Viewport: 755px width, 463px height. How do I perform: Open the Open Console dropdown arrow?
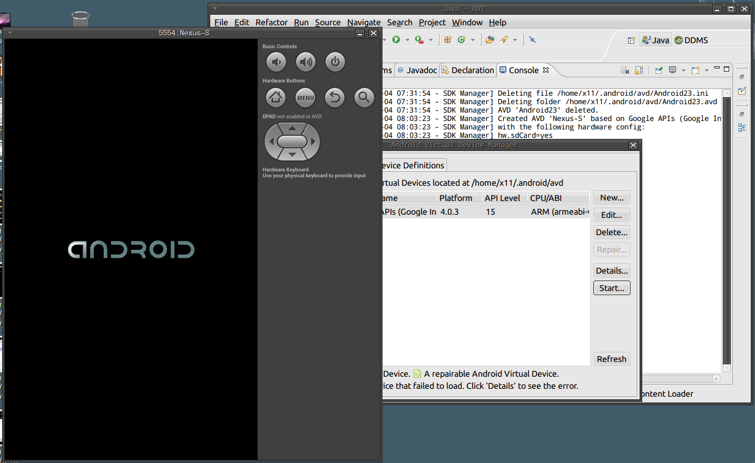(707, 71)
